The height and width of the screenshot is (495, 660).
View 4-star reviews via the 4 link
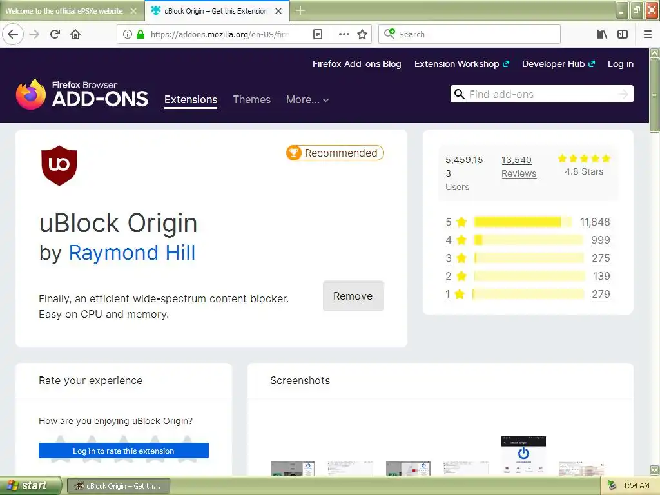coord(449,240)
